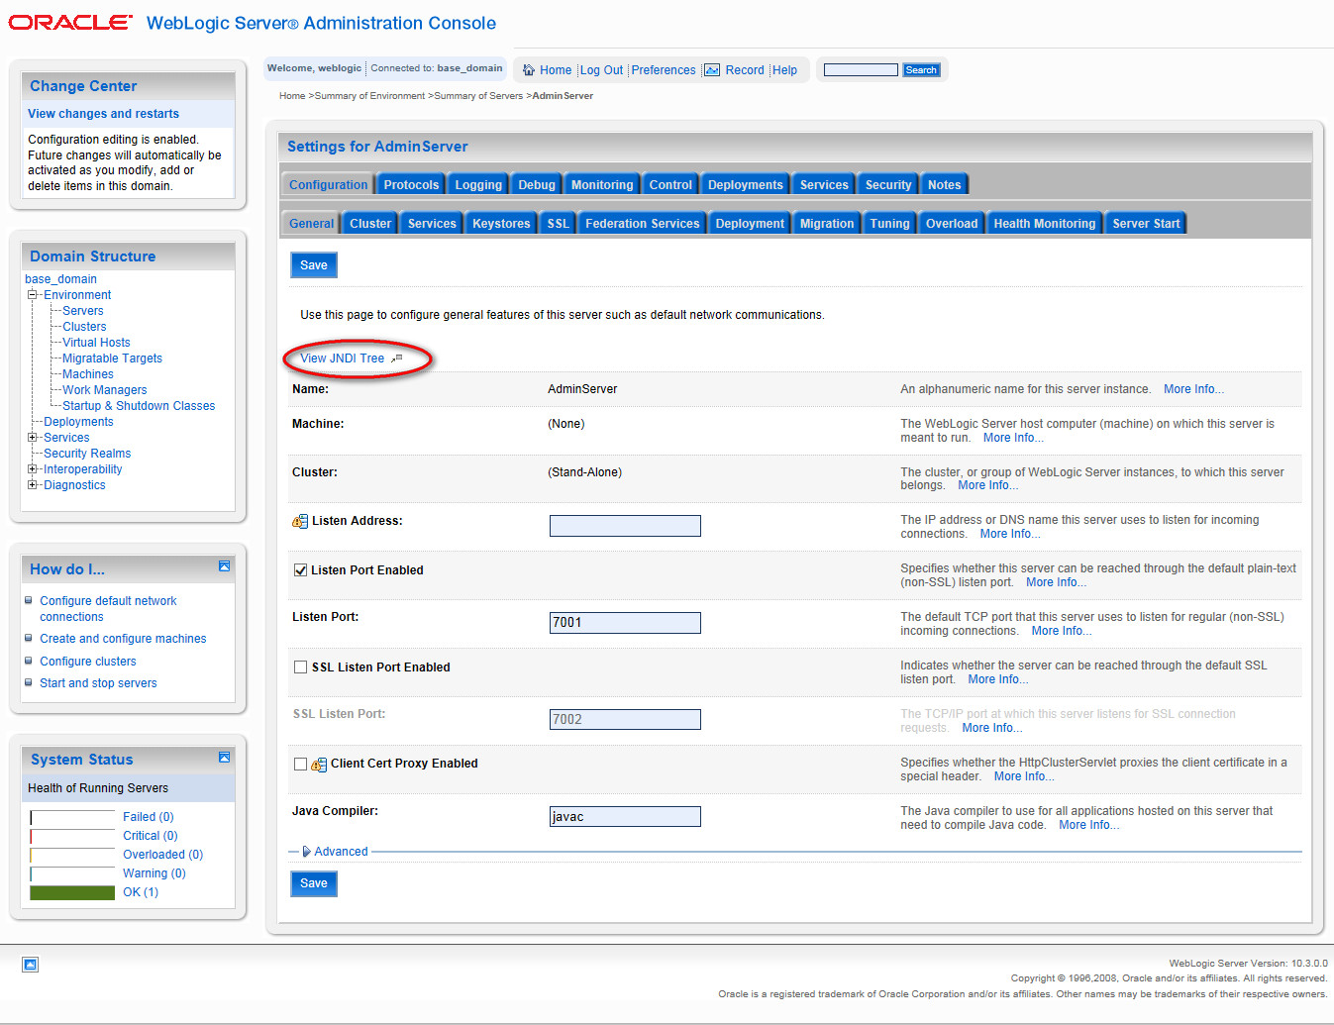The height and width of the screenshot is (1025, 1334).
Task: Click the Warning health status bar
Action: pos(72,873)
